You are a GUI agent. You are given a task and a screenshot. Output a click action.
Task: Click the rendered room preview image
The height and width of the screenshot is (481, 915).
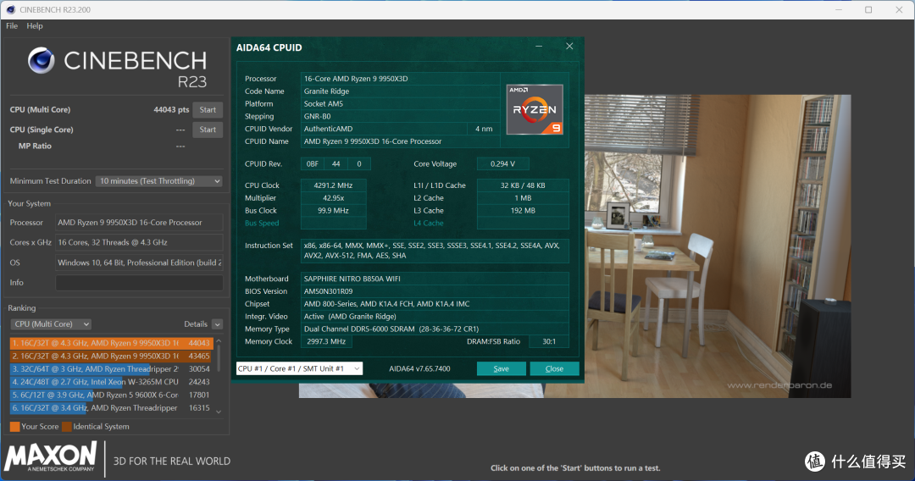coord(718,246)
